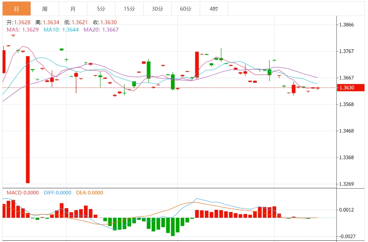
Task: Click the 低: 1.3621 low price value
Action: tap(76, 22)
